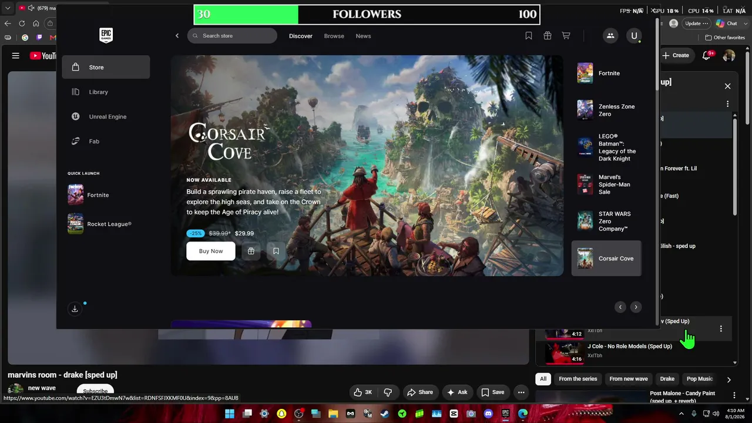The image size is (752, 423).
Task: Quick launch Fortnite
Action: tap(106, 194)
